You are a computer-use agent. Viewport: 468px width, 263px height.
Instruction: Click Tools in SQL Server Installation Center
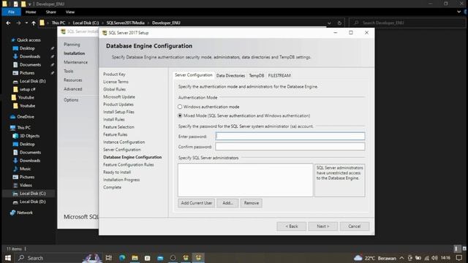[x=68, y=72]
